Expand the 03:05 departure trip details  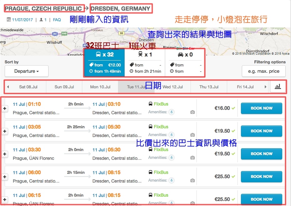[5, 131]
